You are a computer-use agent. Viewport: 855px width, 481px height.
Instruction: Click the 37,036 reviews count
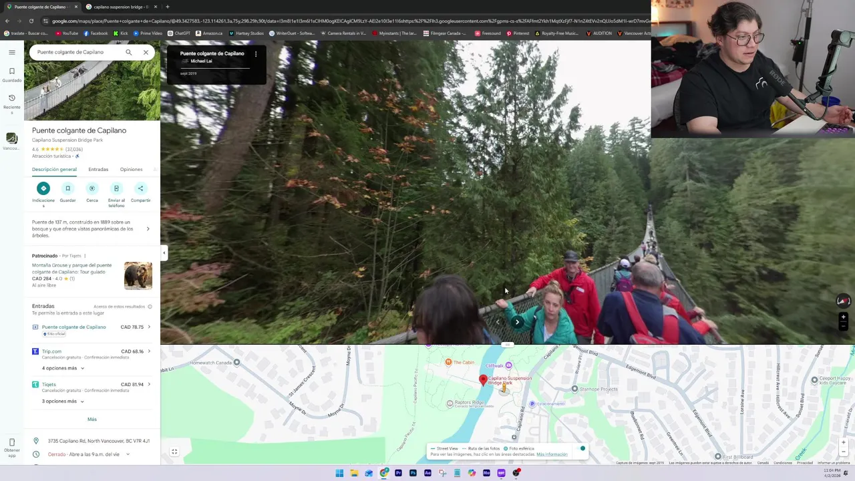[x=74, y=150]
